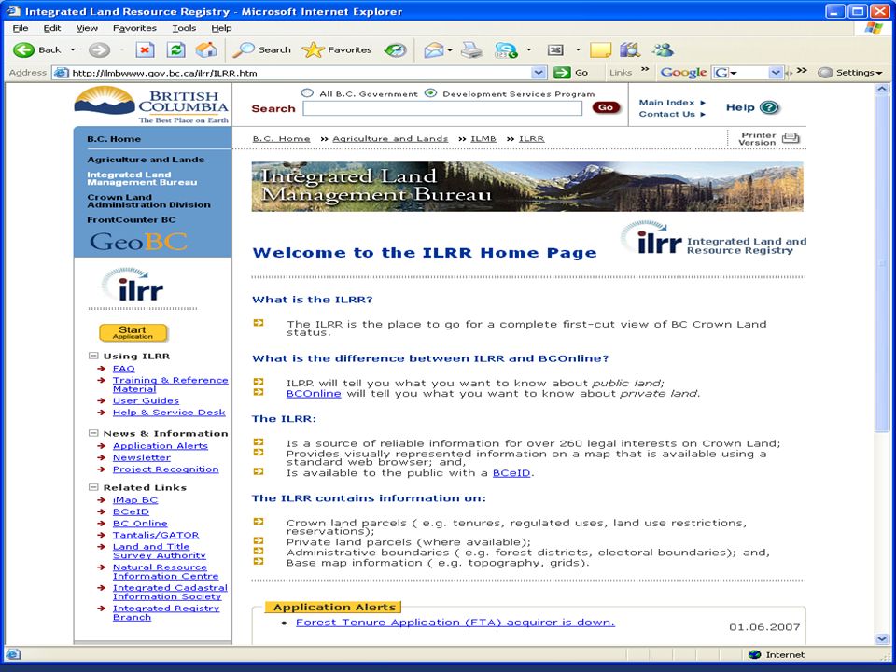The image size is (896, 672).
Task: Open the address bar dropdown arrow
Action: pos(539,73)
